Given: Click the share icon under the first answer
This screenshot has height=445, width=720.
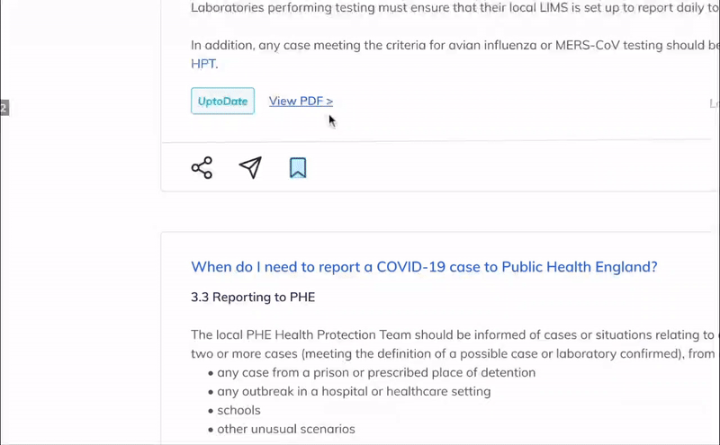Looking at the screenshot, I should [x=202, y=168].
